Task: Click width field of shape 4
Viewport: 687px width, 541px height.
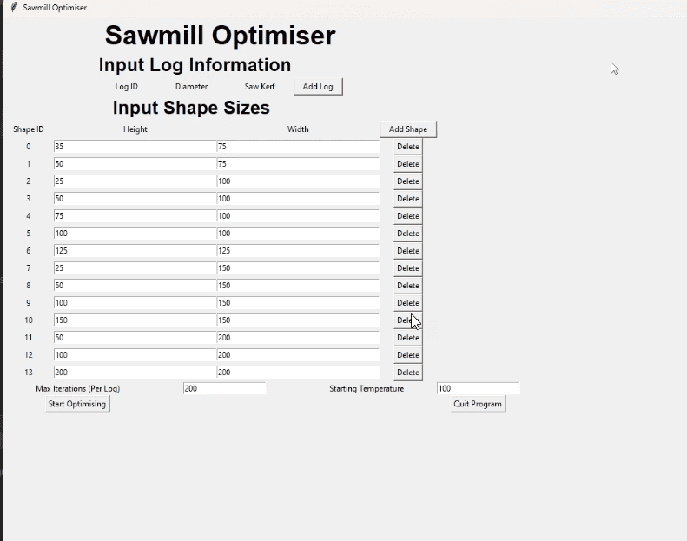Action: click(298, 216)
